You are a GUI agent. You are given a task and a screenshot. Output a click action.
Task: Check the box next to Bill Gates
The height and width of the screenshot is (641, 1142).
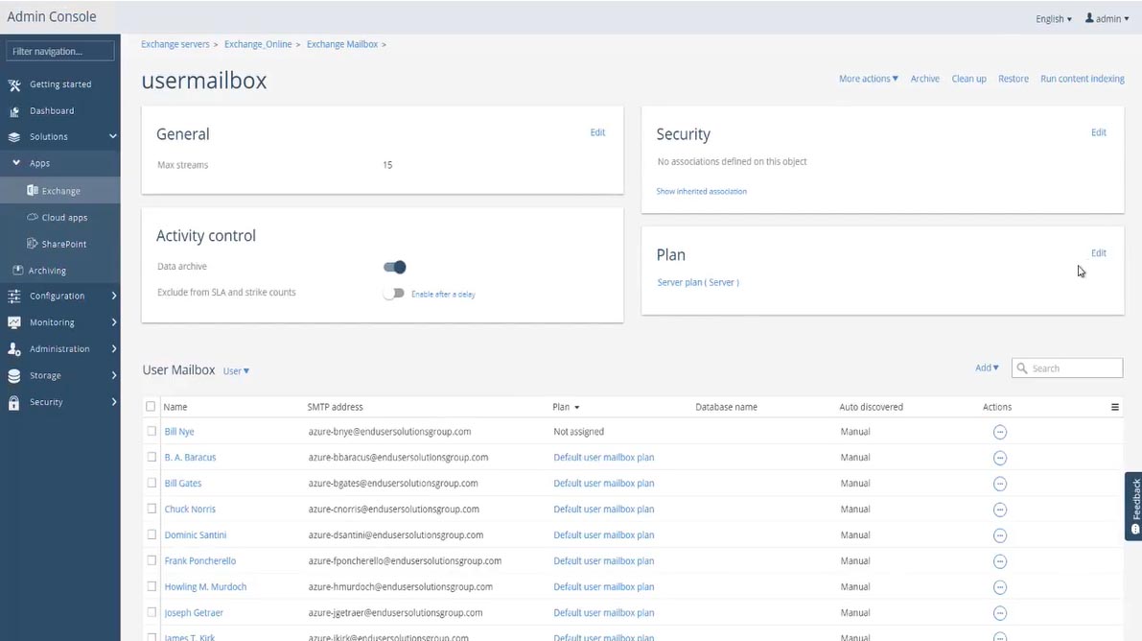[151, 484]
